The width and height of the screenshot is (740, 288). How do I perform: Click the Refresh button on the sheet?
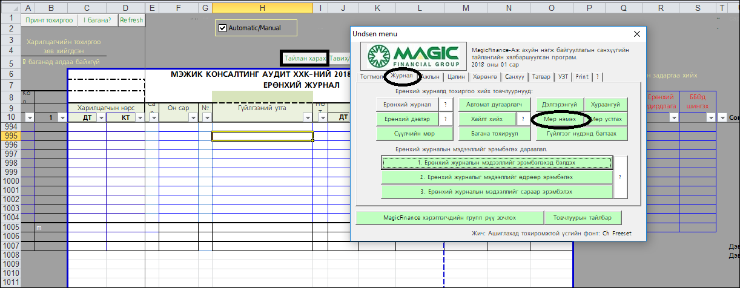click(131, 20)
